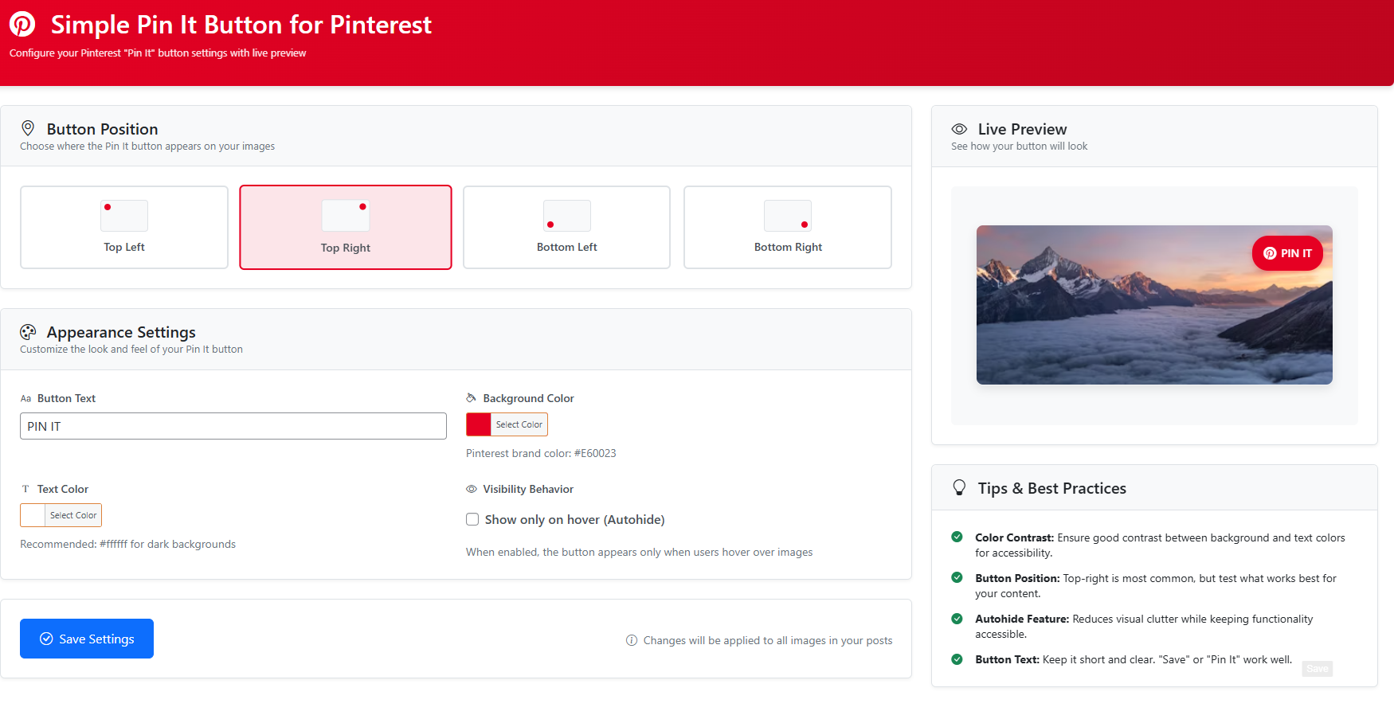The width and height of the screenshot is (1394, 723).
Task: Click the T icon beside Text Color
Action: (25, 489)
